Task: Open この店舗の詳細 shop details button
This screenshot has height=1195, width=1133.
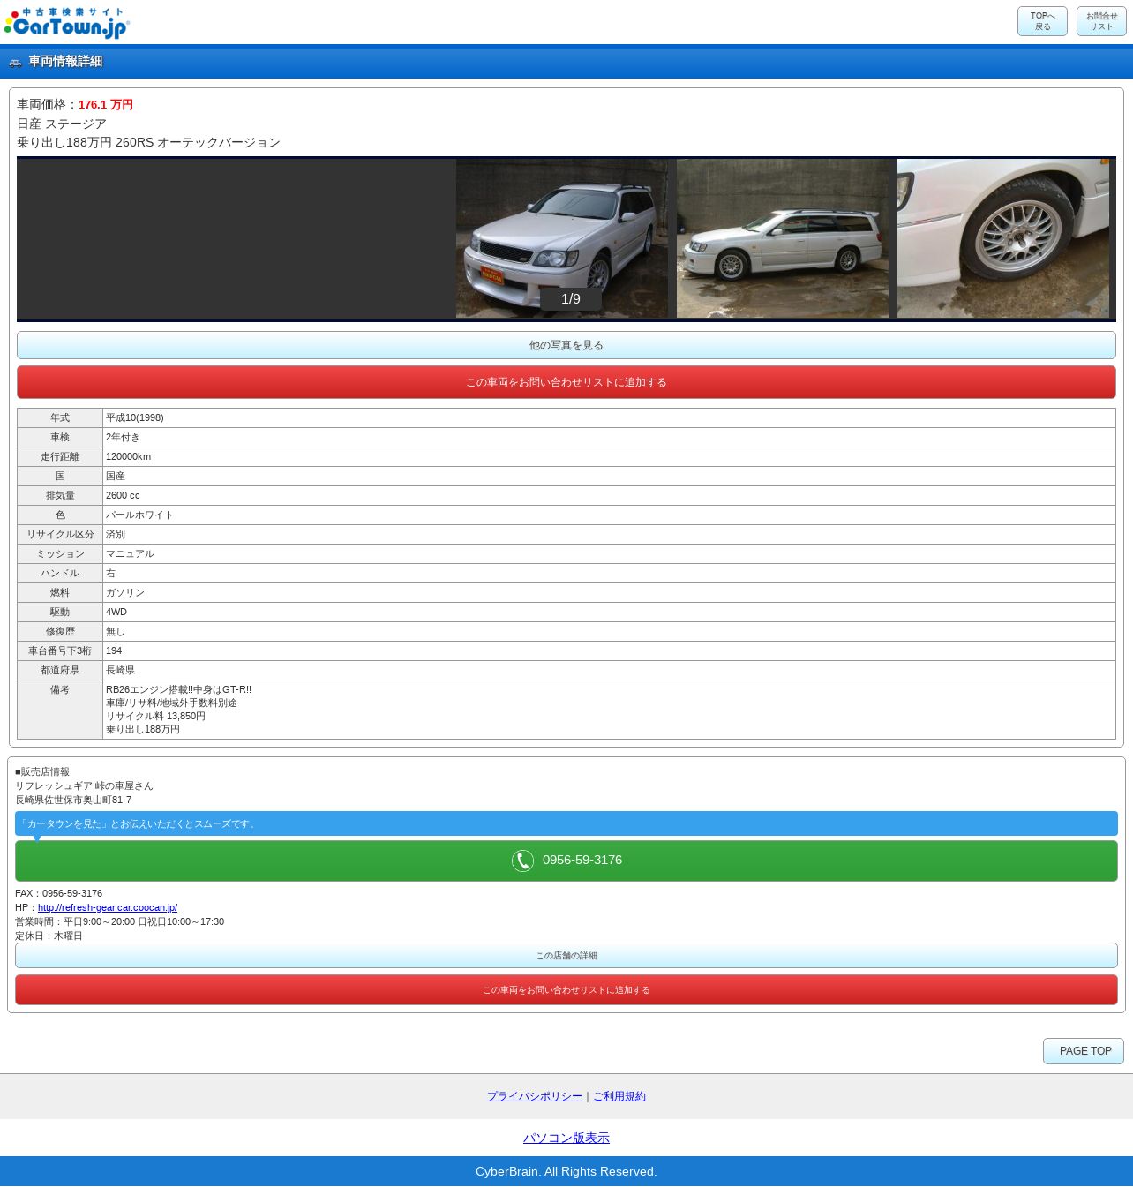Action: pos(566,955)
